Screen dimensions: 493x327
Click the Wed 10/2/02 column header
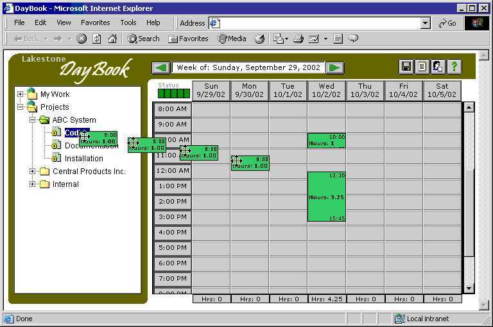(326, 91)
